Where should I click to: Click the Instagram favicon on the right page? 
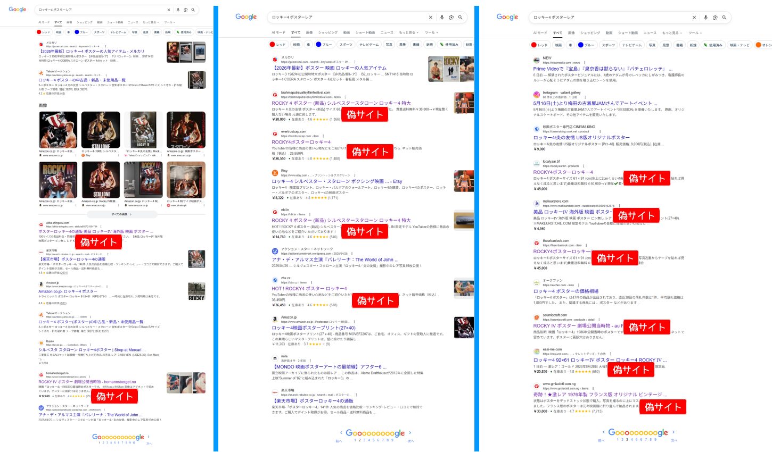pyautogui.click(x=536, y=95)
